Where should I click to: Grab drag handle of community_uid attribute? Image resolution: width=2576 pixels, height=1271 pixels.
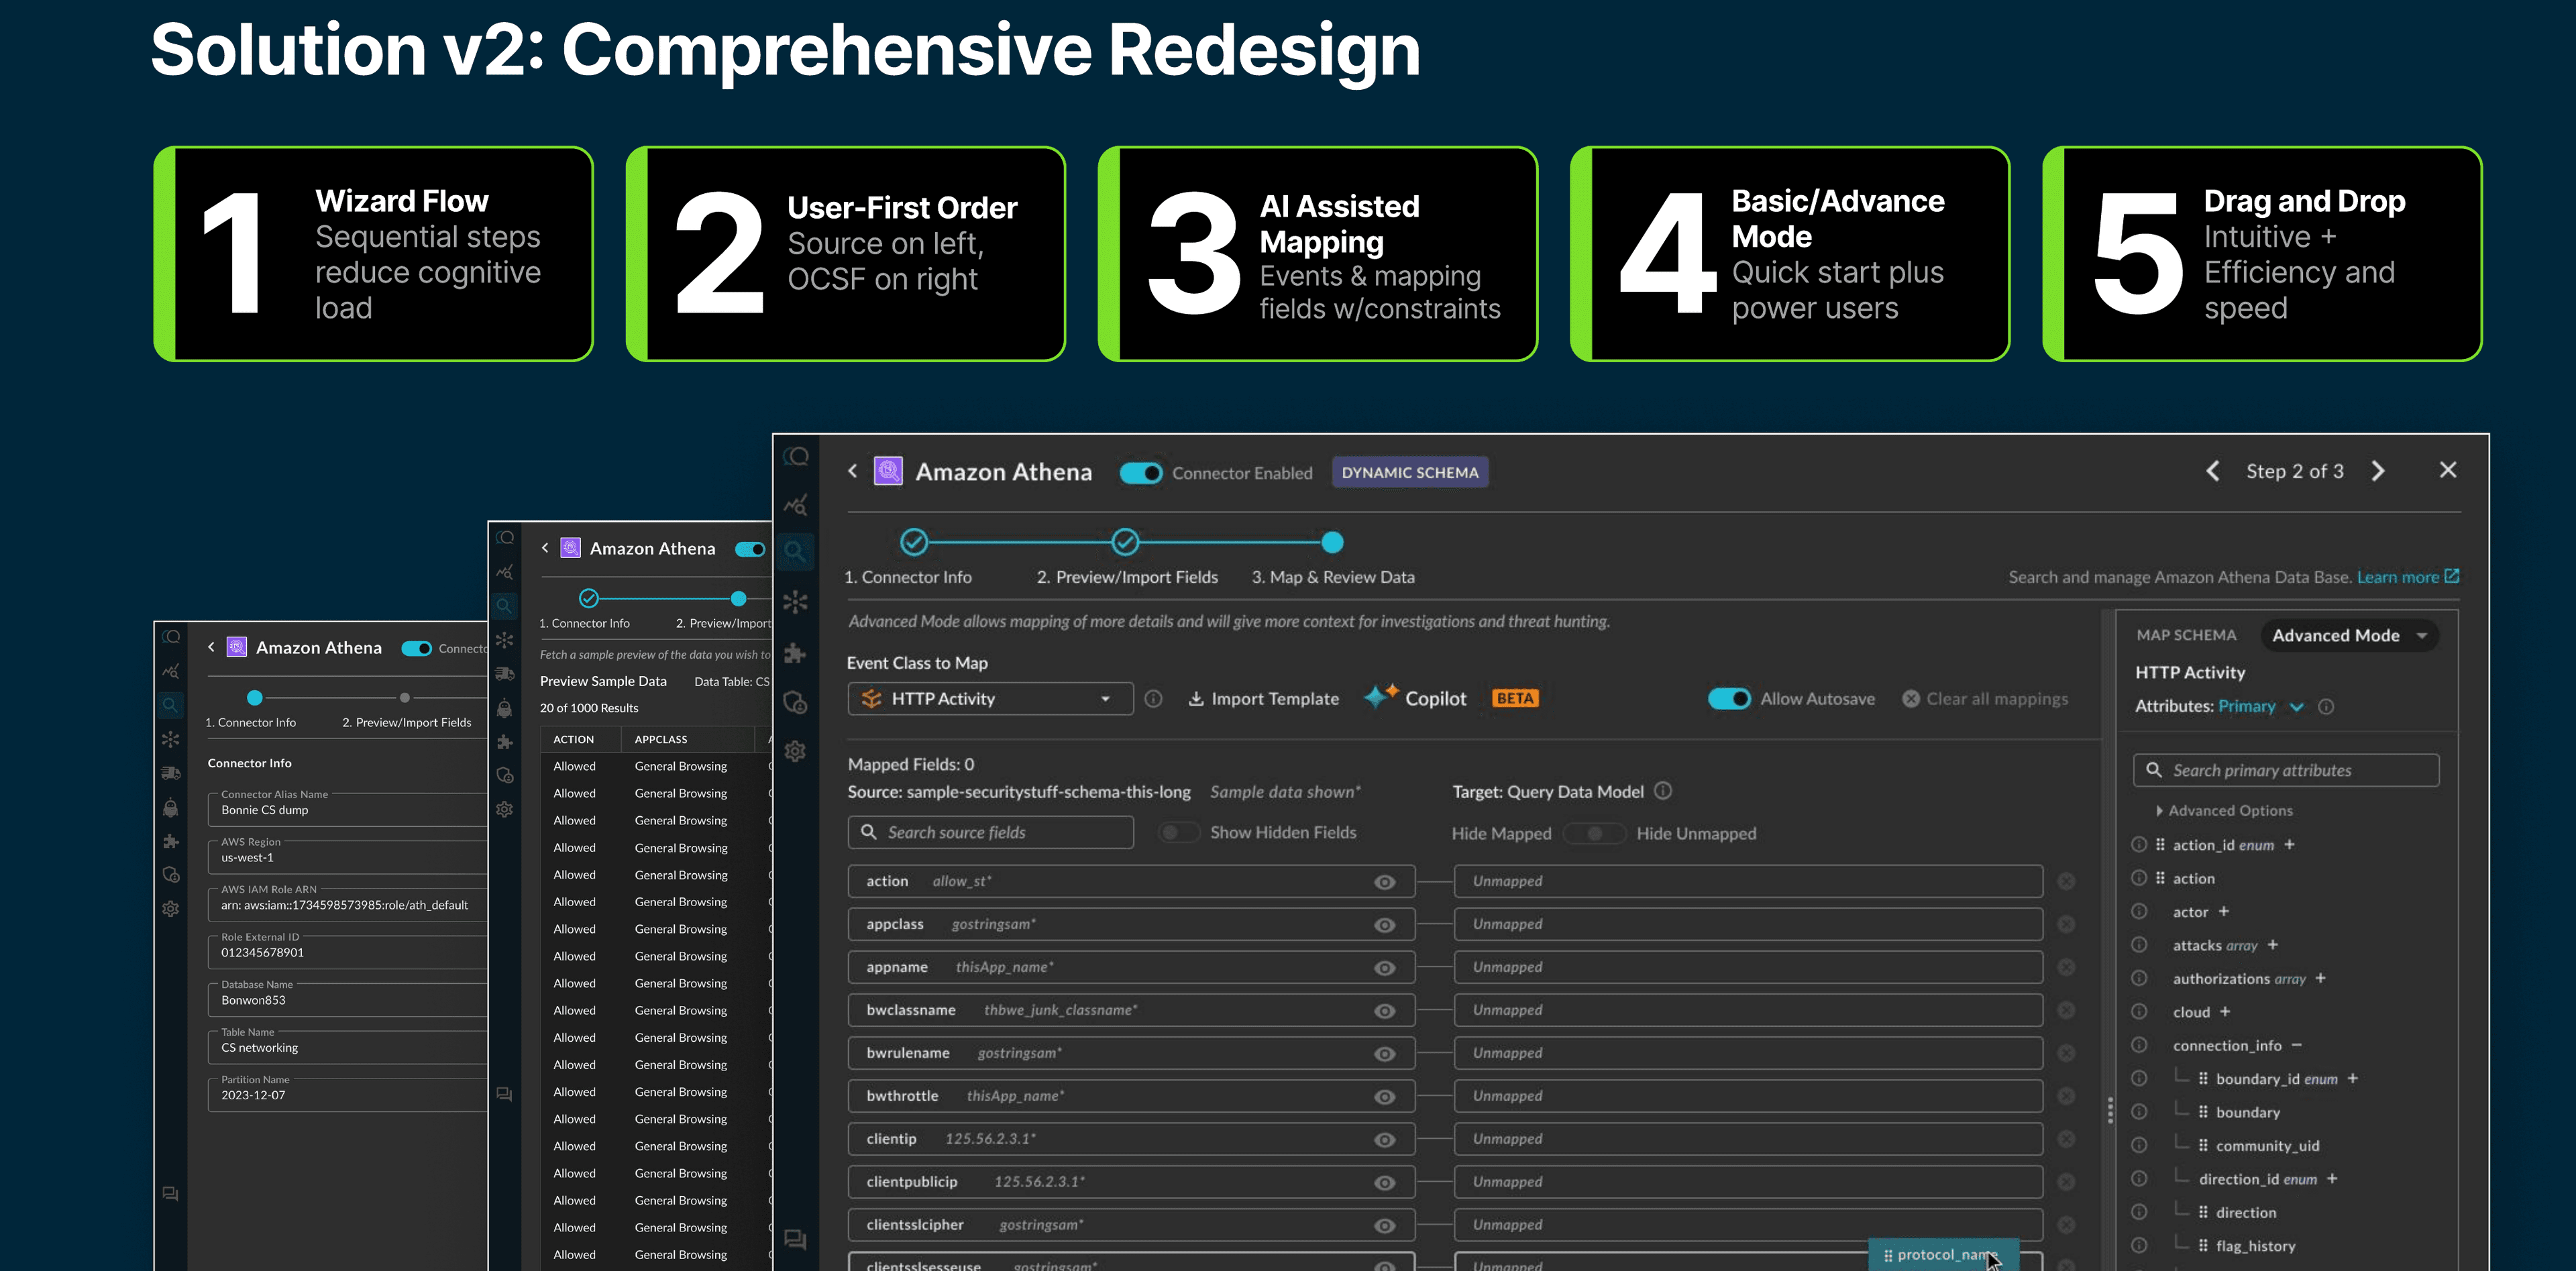(x=2203, y=1145)
